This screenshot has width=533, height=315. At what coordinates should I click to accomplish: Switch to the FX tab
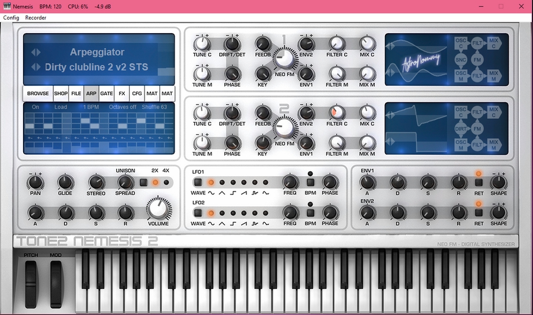click(121, 93)
